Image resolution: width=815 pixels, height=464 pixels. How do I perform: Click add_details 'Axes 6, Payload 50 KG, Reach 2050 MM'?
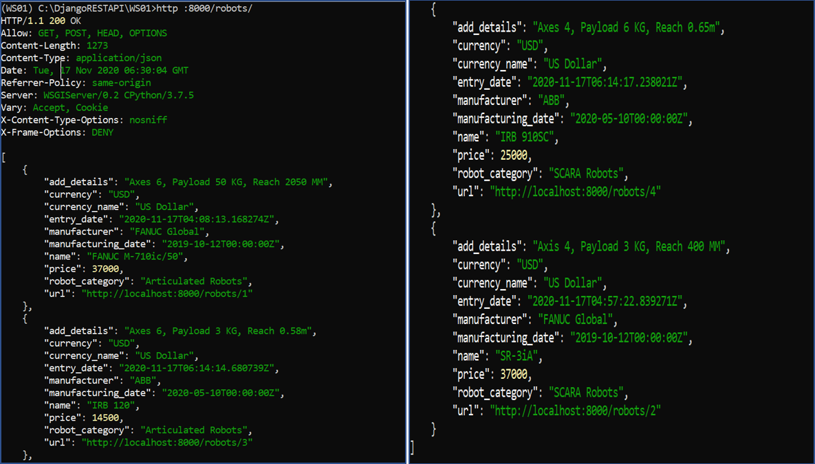pos(226,182)
